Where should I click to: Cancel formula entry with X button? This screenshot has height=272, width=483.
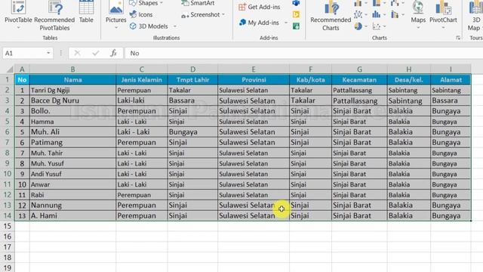[x=77, y=53]
